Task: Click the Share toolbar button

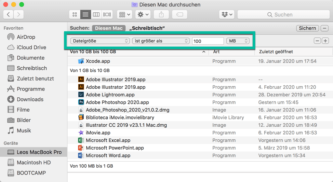Action: click(161, 14)
